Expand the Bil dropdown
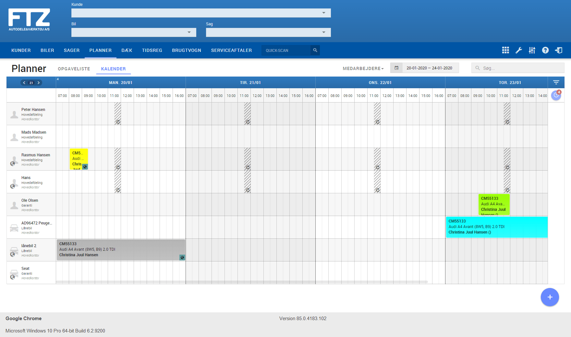The width and height of the screenshot is (571, 337). (189, 32)
